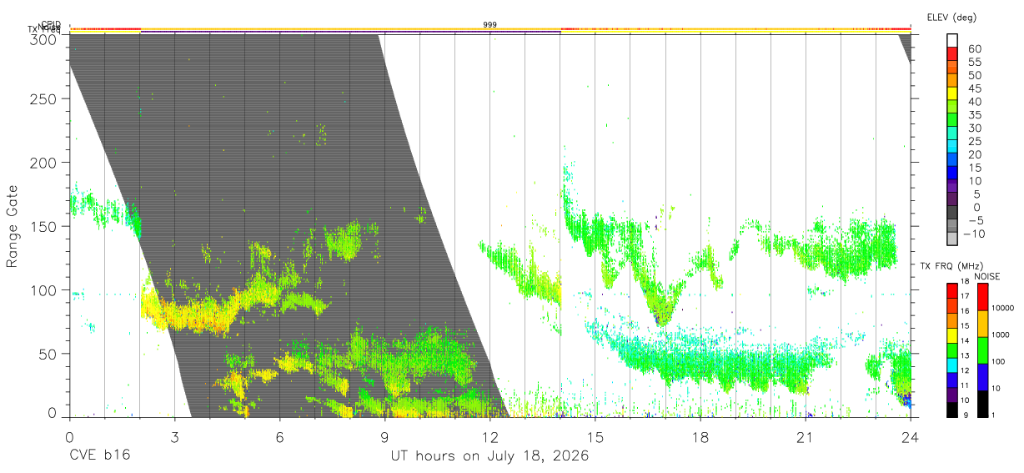Click the 'ELEV (deg)' legend title
The width and height of the screenshot is (1024, 473).
pos(951,17)
